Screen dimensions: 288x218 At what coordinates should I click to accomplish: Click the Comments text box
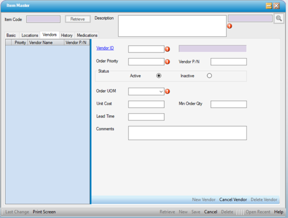[187, 133]
